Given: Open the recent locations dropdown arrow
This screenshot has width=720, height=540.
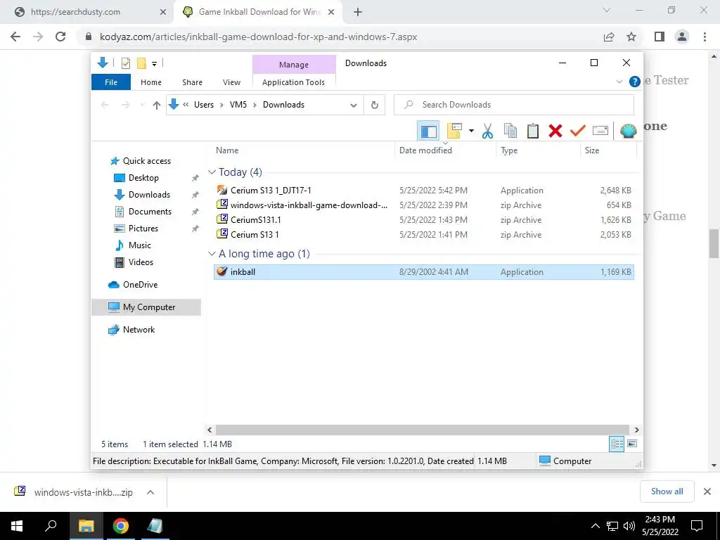Looking at the screenshot, I should [142, 105].
